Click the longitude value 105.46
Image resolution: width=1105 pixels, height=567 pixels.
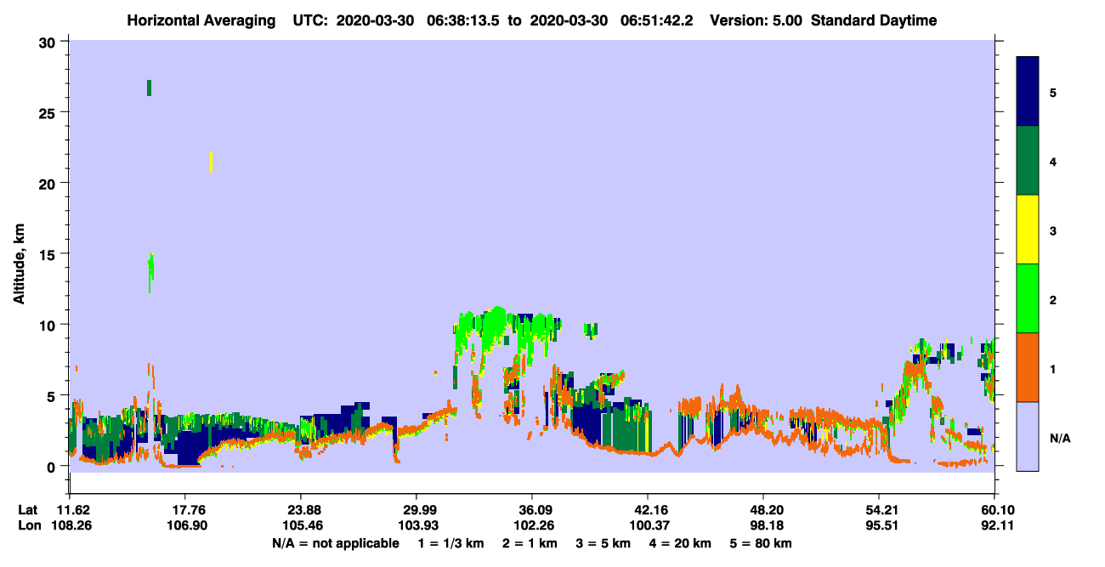pos(304,526)
